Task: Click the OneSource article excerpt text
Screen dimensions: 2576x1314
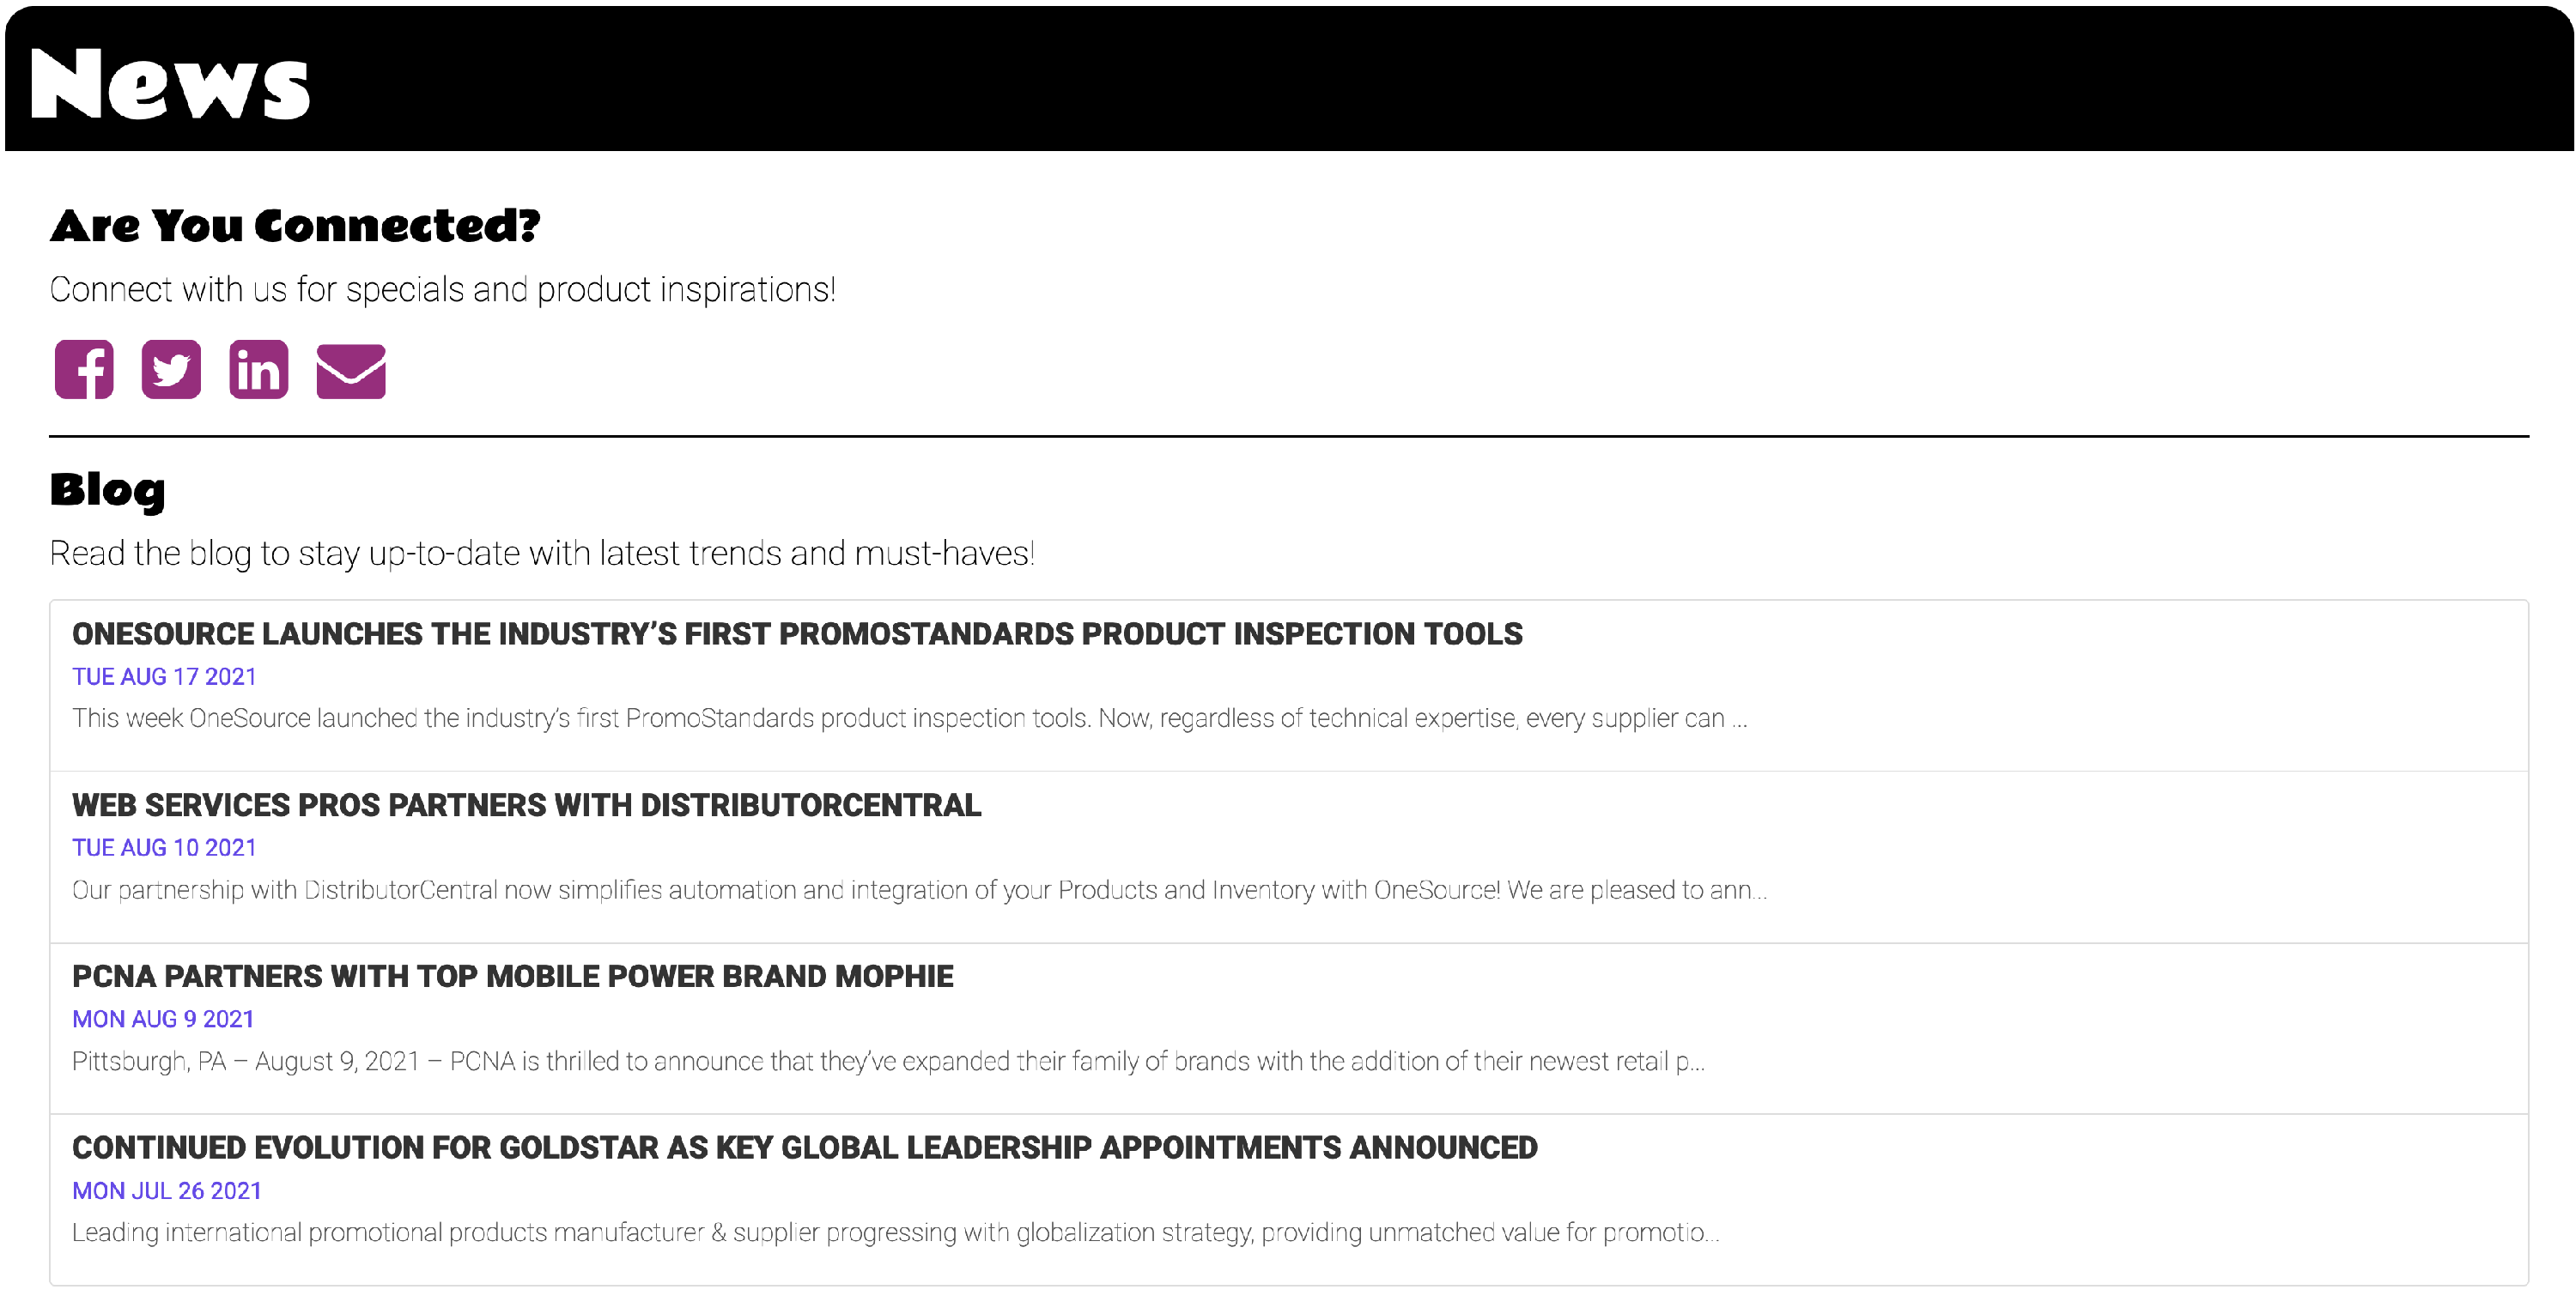Action: [909, 718]
